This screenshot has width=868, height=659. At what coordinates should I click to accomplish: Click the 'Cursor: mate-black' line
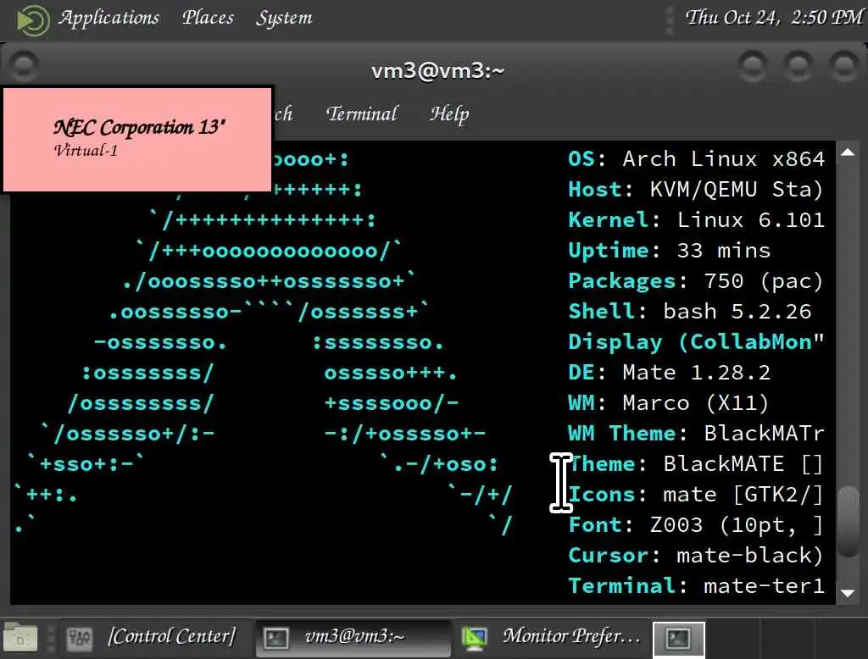click(x=695, y=555)
